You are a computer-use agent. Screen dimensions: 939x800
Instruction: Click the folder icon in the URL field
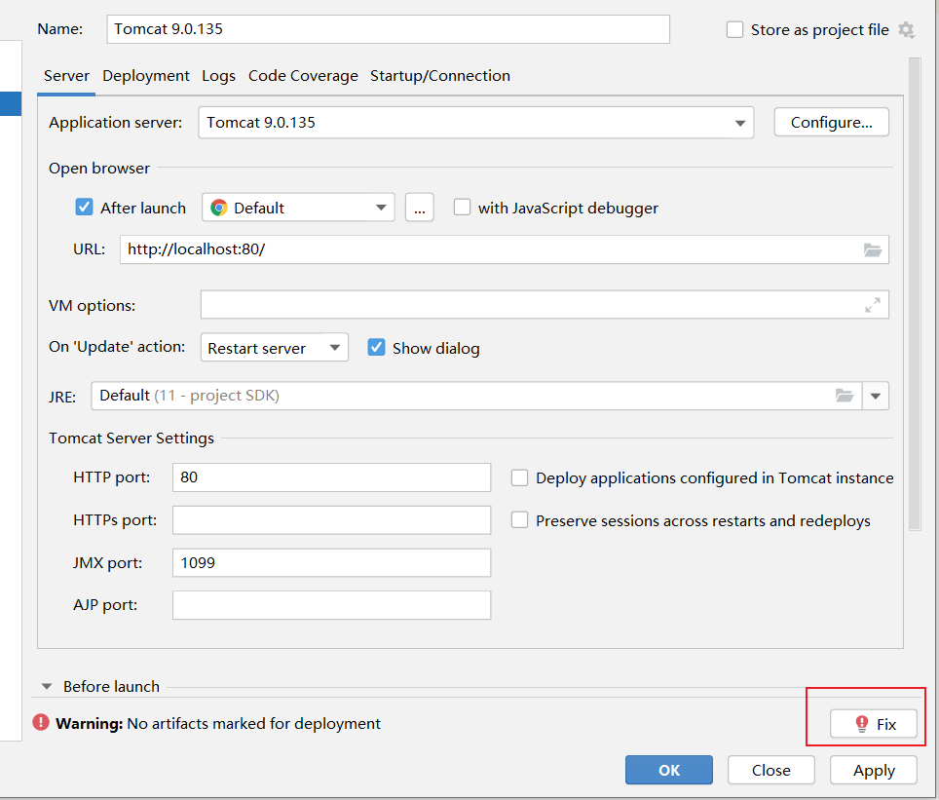click(873, 249)
